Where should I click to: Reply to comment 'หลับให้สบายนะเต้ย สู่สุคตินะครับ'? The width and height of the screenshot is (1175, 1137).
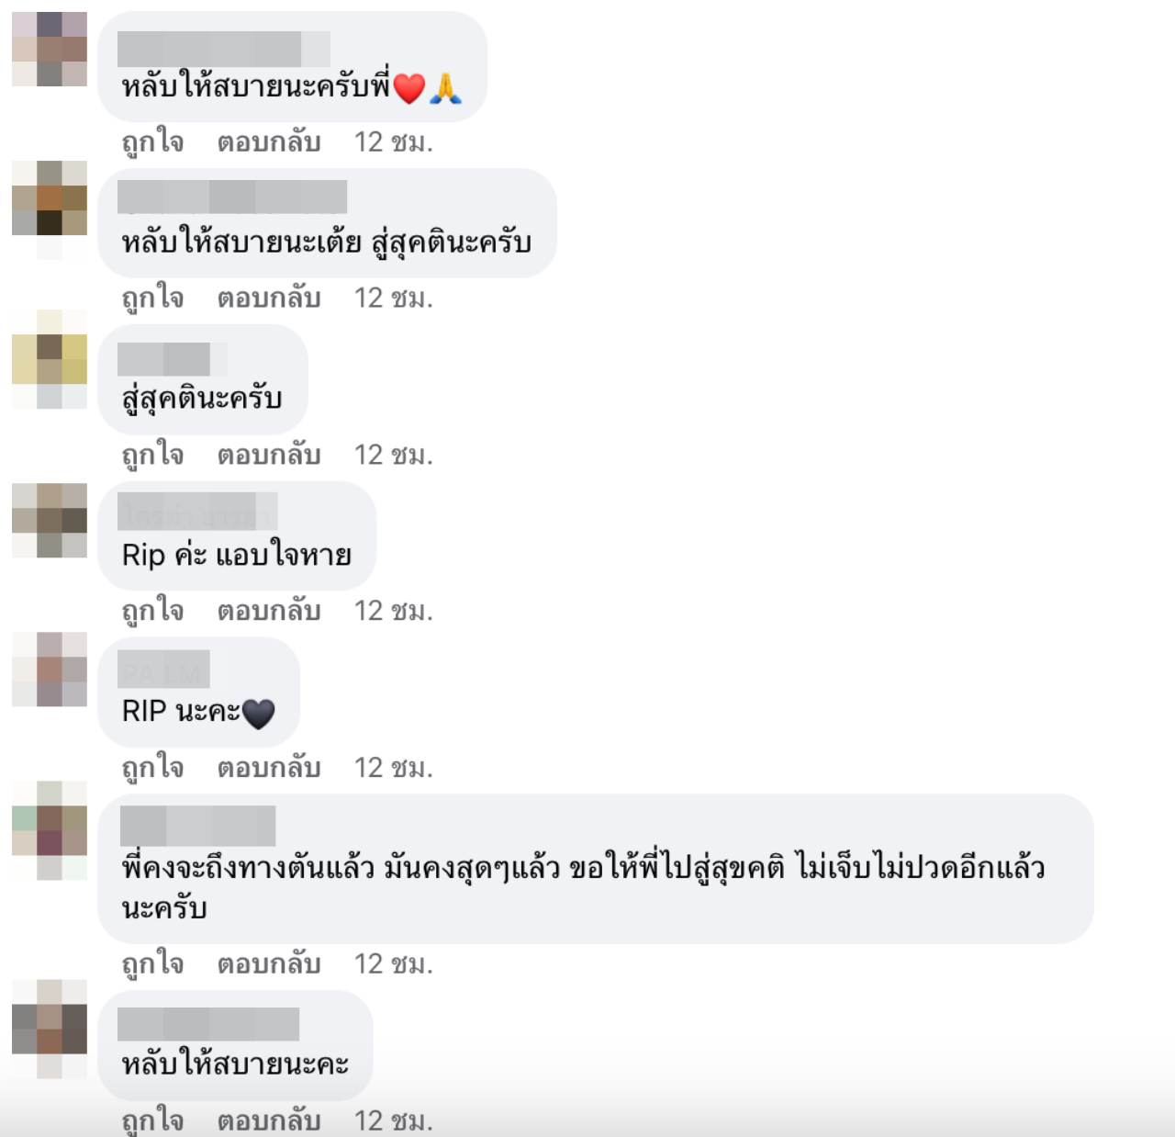click(x=269, y=298)
